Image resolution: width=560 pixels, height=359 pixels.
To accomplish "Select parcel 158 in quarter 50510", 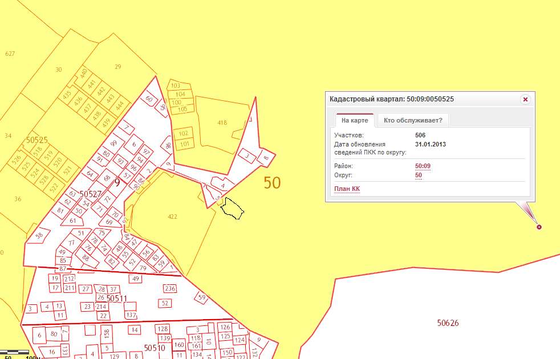I will coord(106,332).
